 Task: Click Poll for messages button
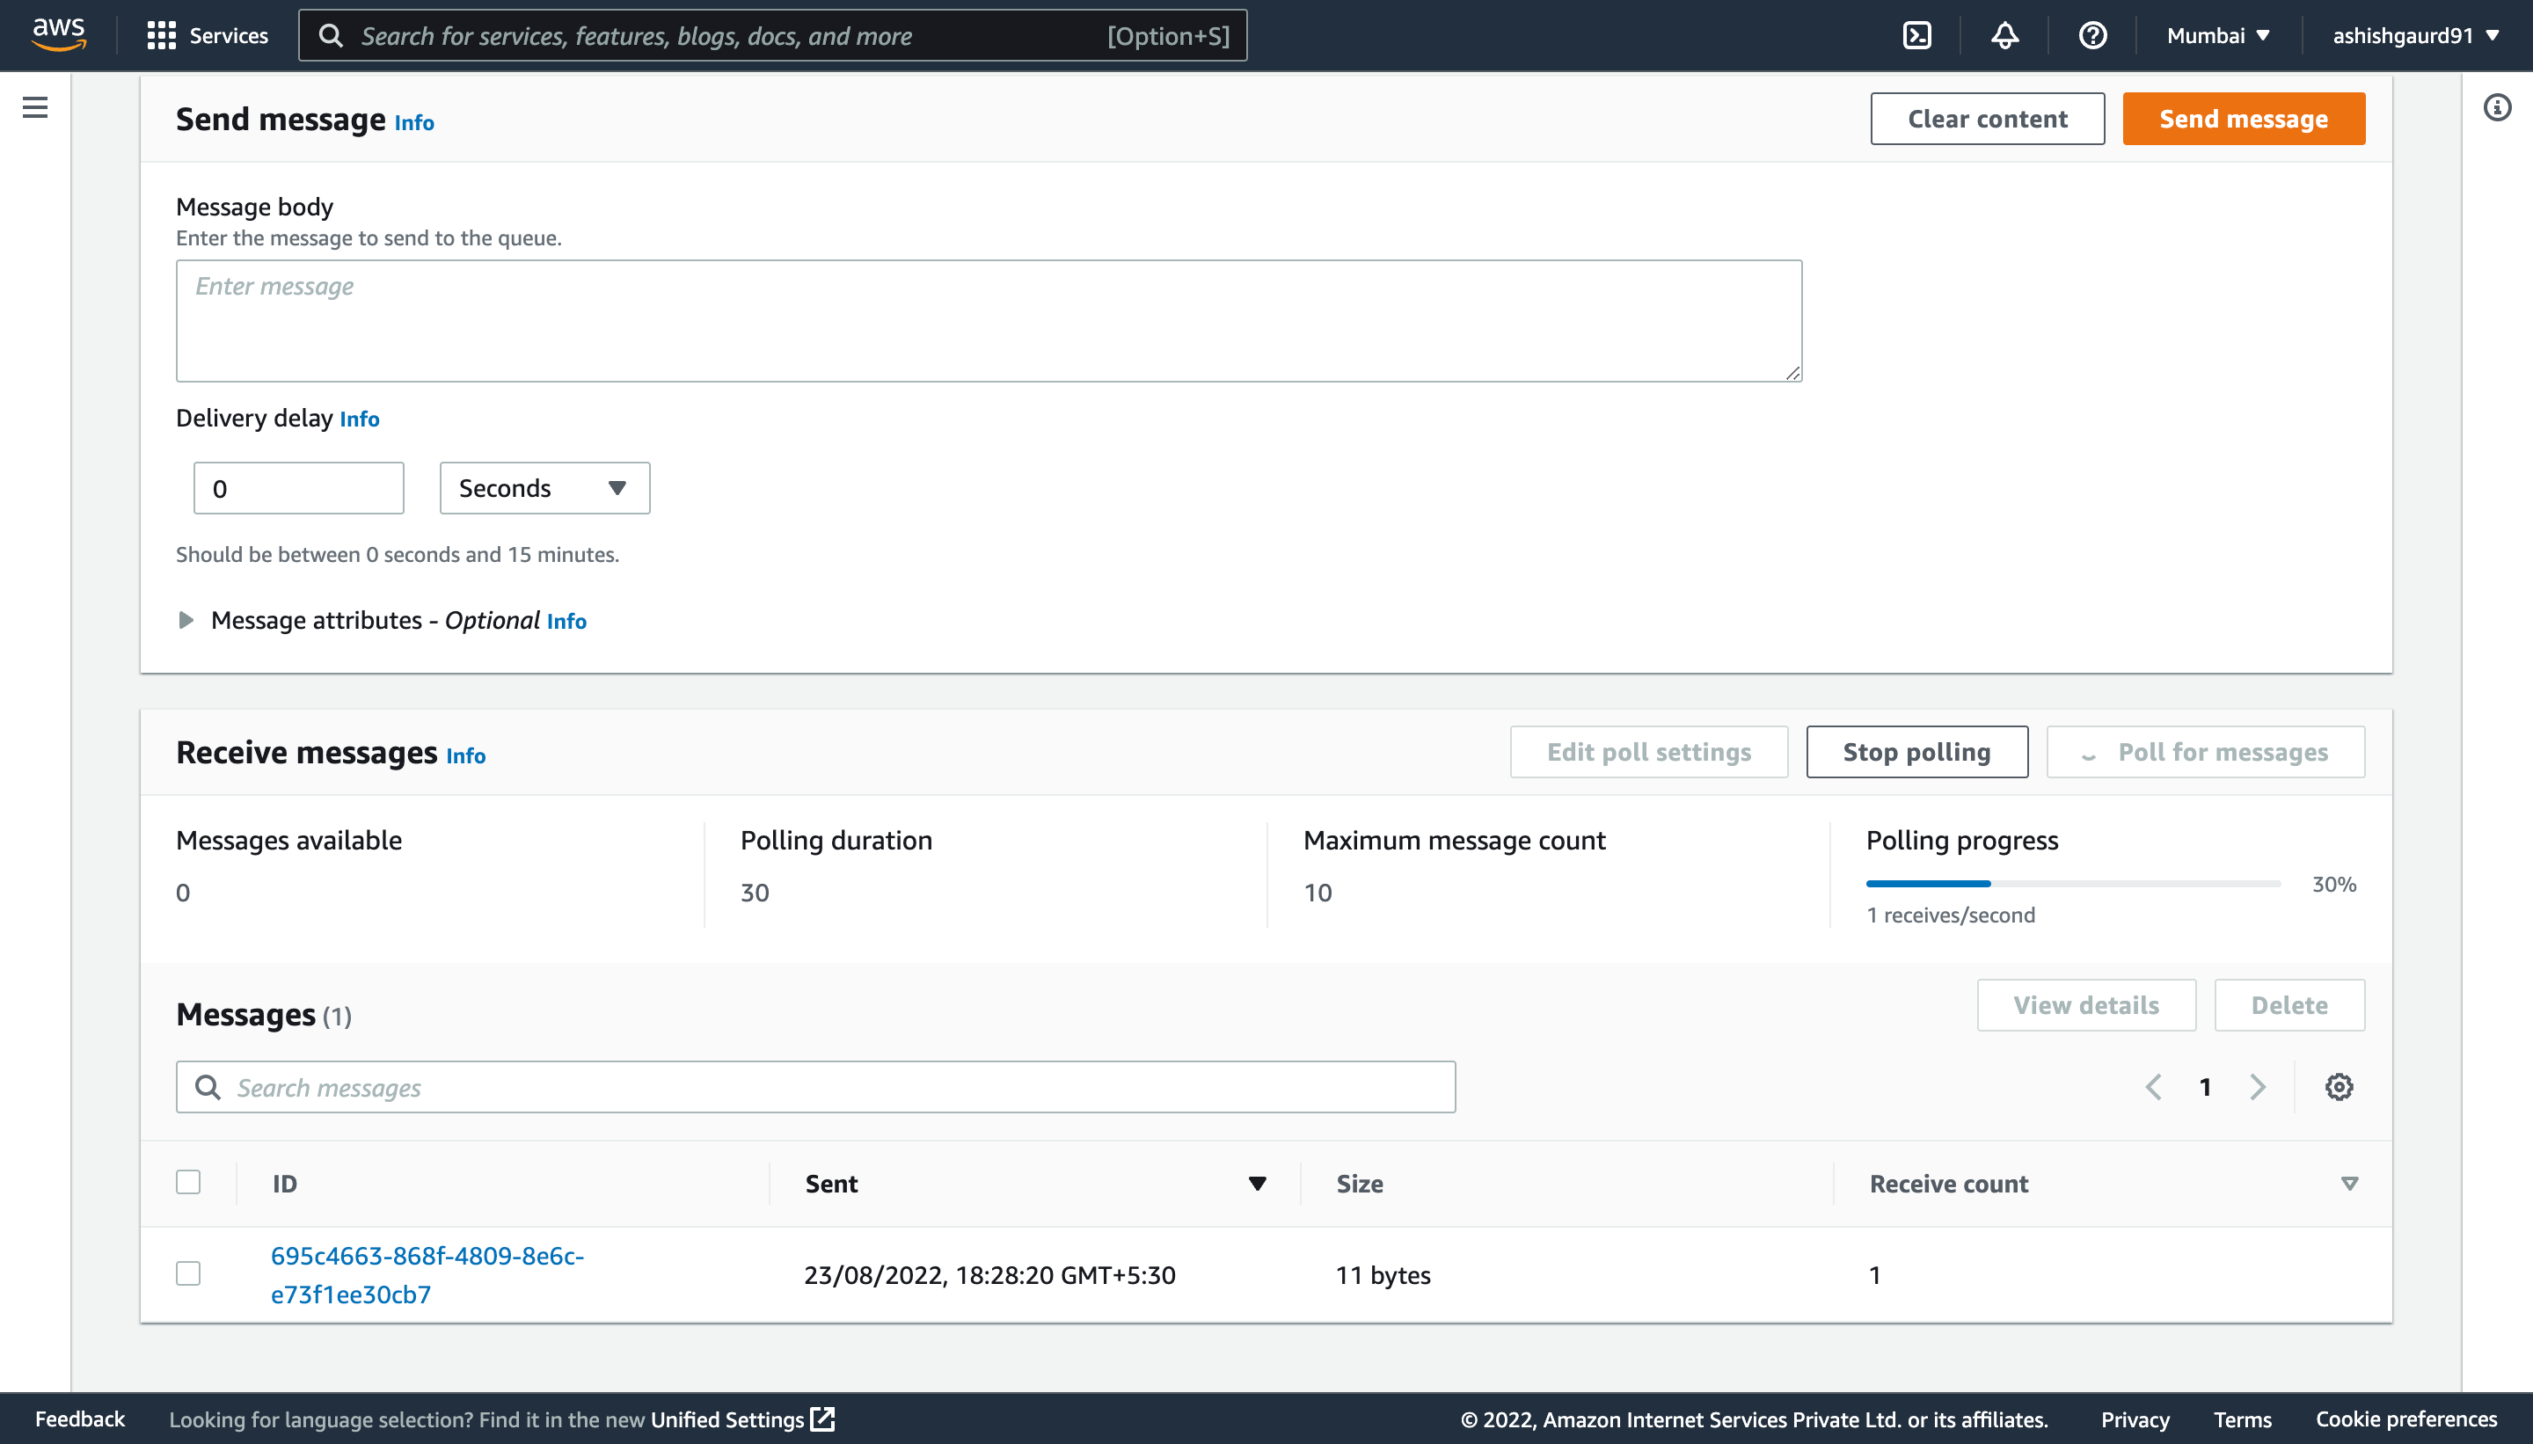tap(2205, 752)
